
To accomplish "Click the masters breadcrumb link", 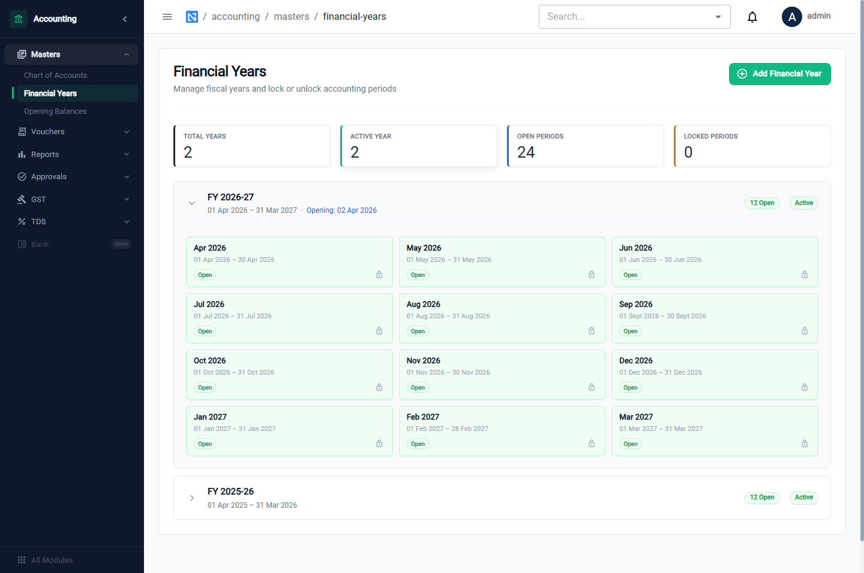I will 292,17.
